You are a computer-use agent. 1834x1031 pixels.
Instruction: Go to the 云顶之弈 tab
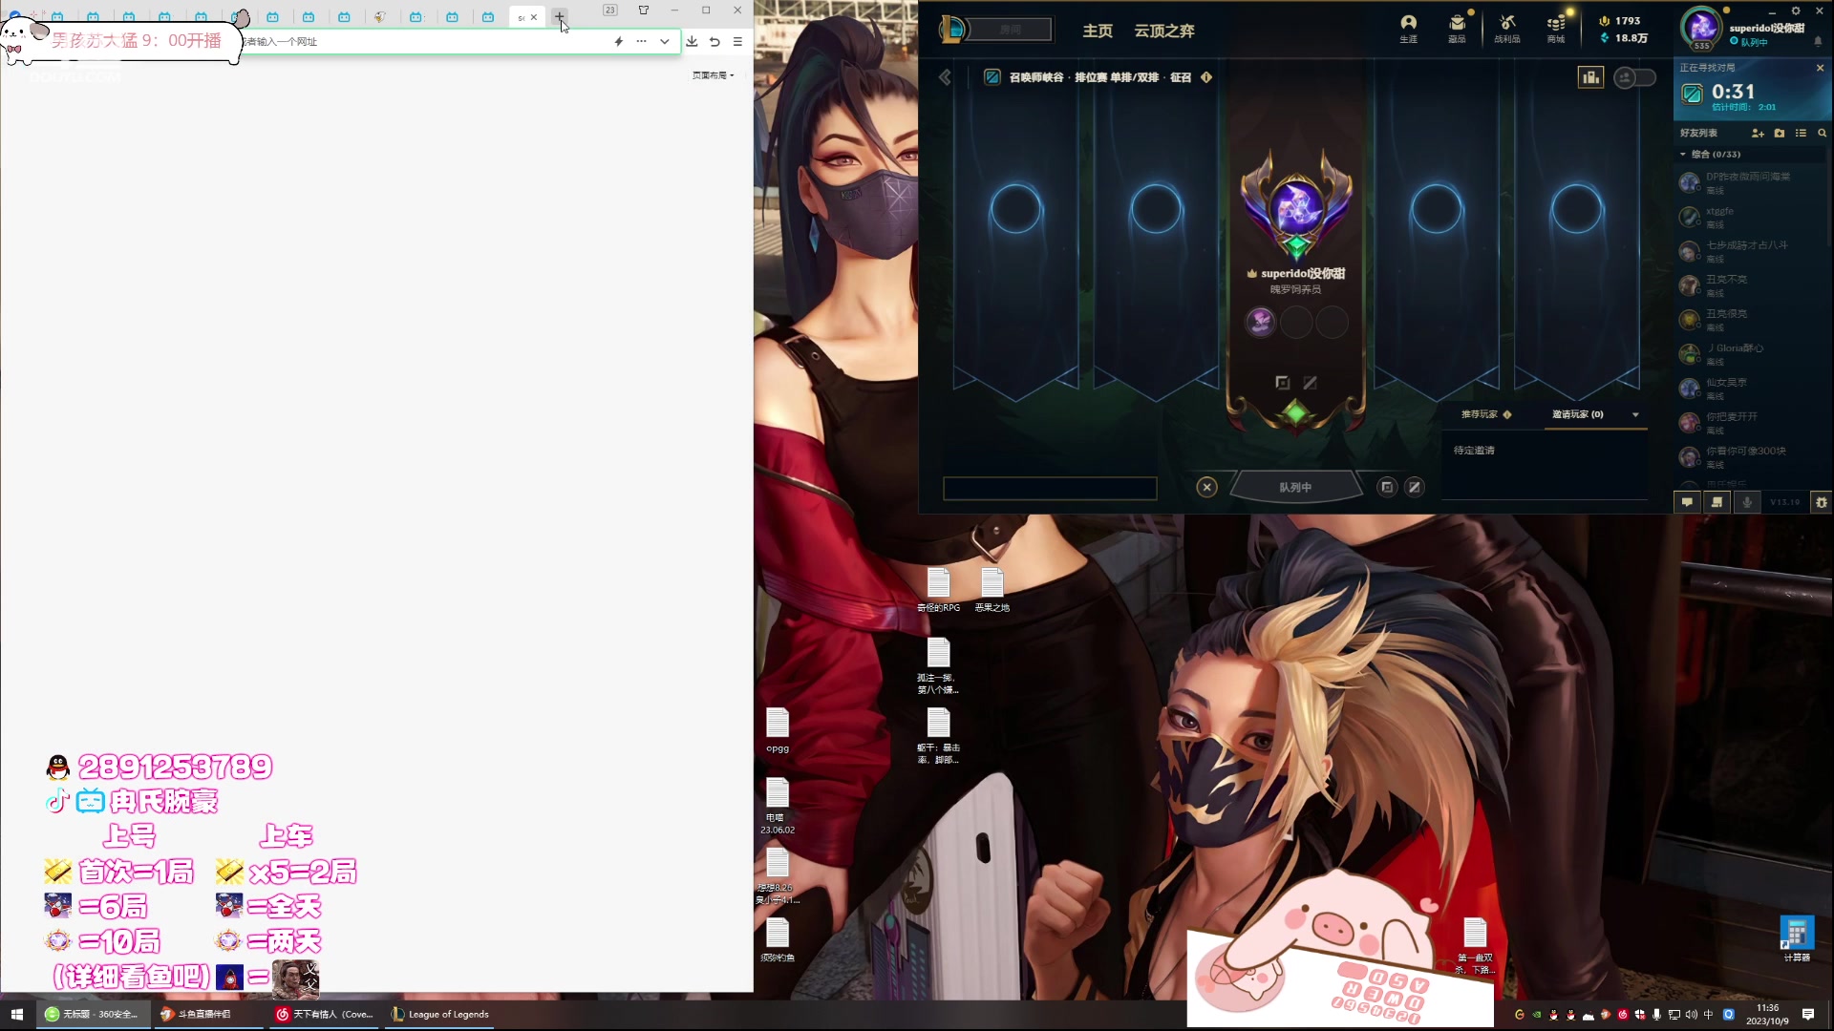(1164, 31)
